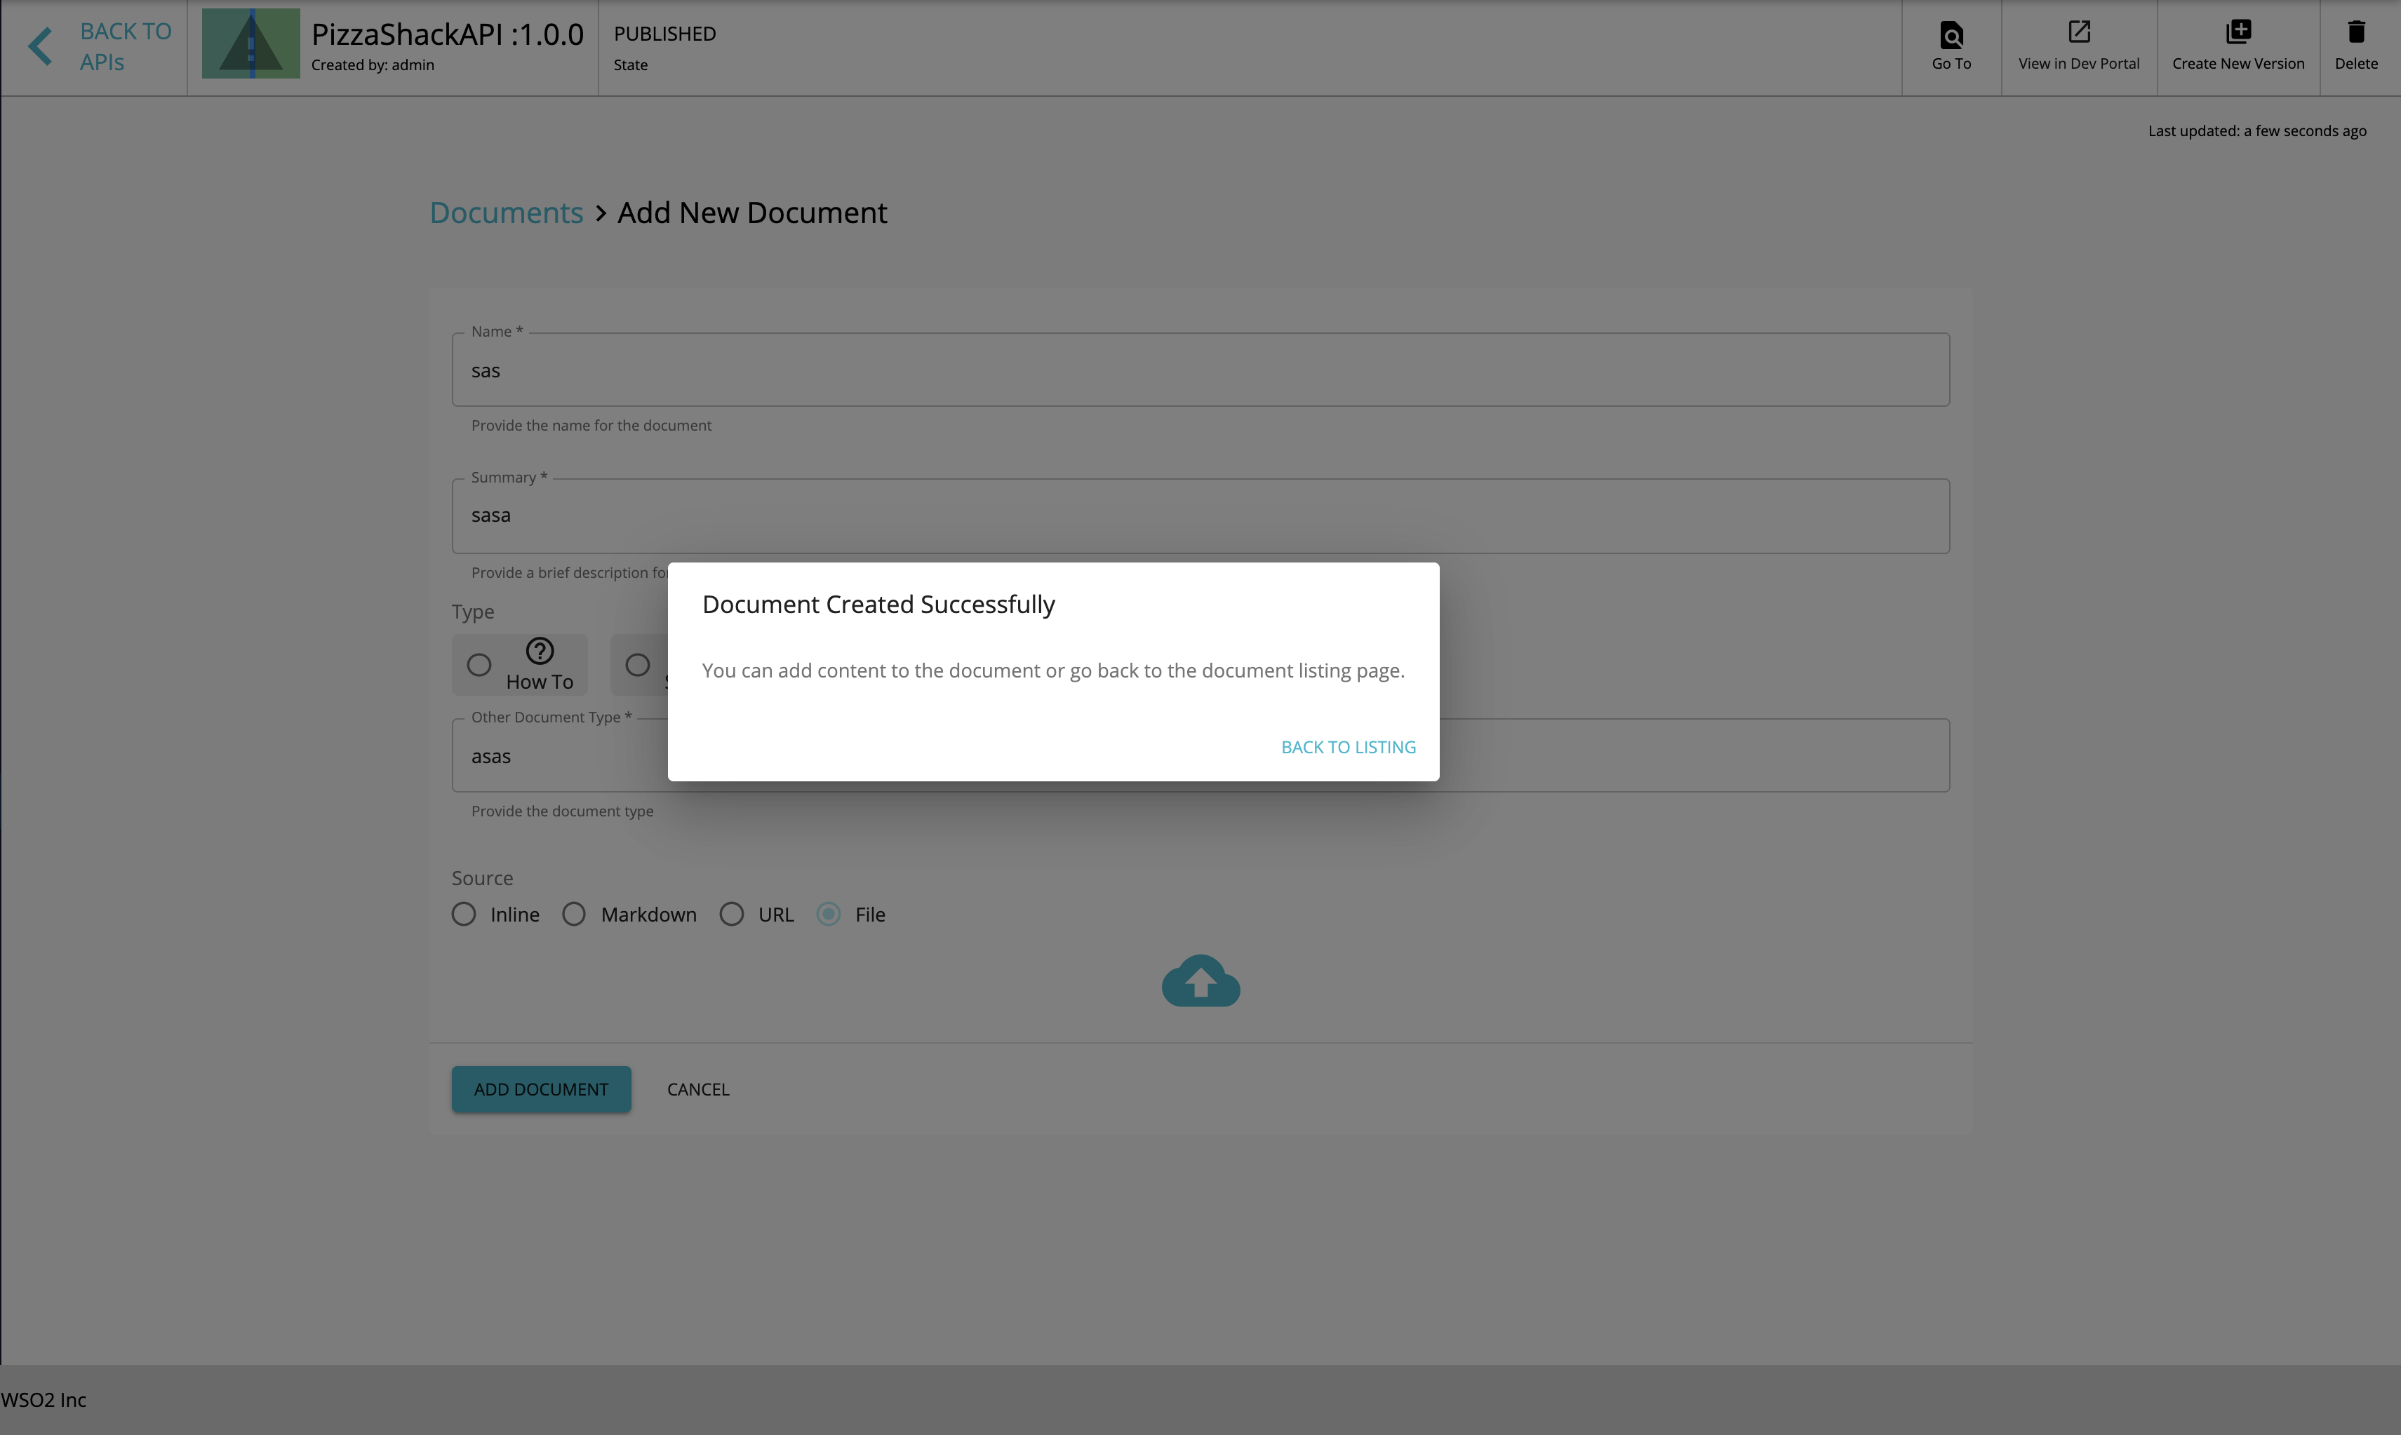2401x1435 pixels.
Task: Select URL as the document source
Action: click(731, 914)
